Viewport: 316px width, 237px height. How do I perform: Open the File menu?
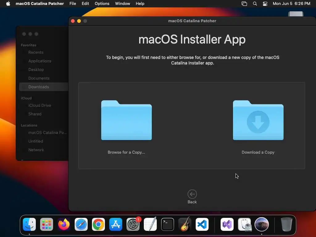click(73, 4)
